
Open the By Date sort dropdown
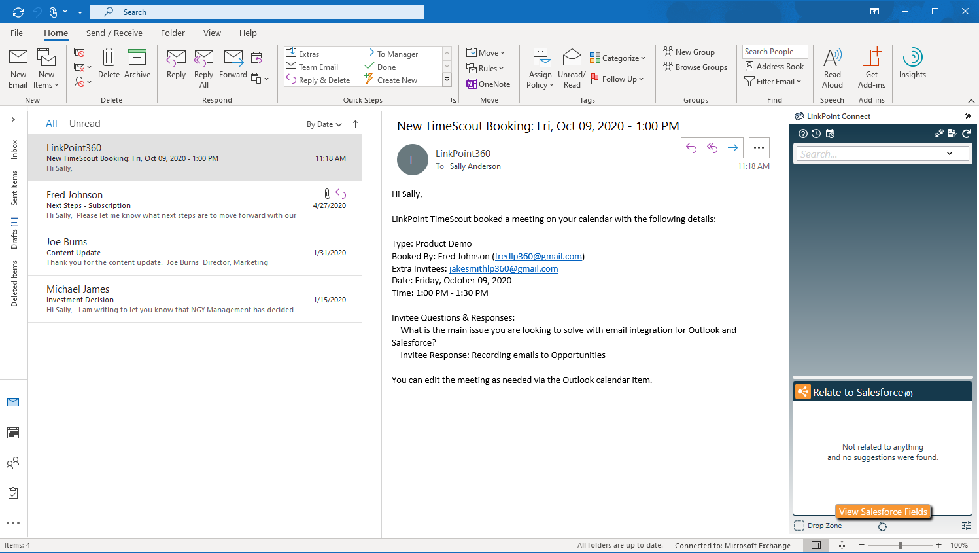[324, 124]
